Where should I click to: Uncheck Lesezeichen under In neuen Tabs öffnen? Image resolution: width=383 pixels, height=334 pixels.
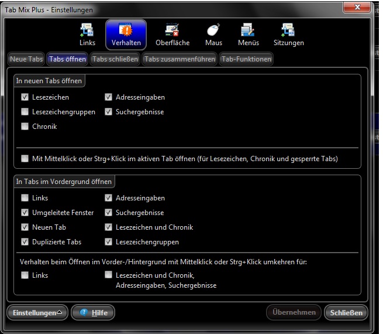25,97
